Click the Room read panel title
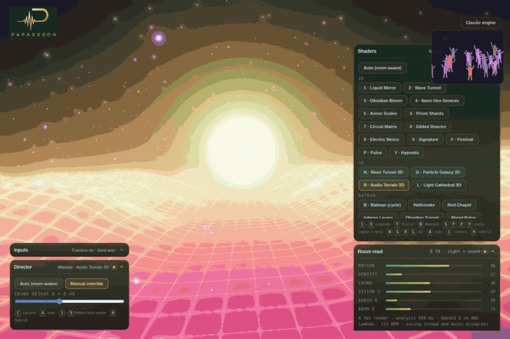Image resolution: width=510 pixels, height=339 pixels. [x=370, y=251]
